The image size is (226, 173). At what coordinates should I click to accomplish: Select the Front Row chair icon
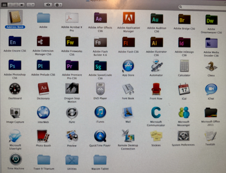[156, 89]
